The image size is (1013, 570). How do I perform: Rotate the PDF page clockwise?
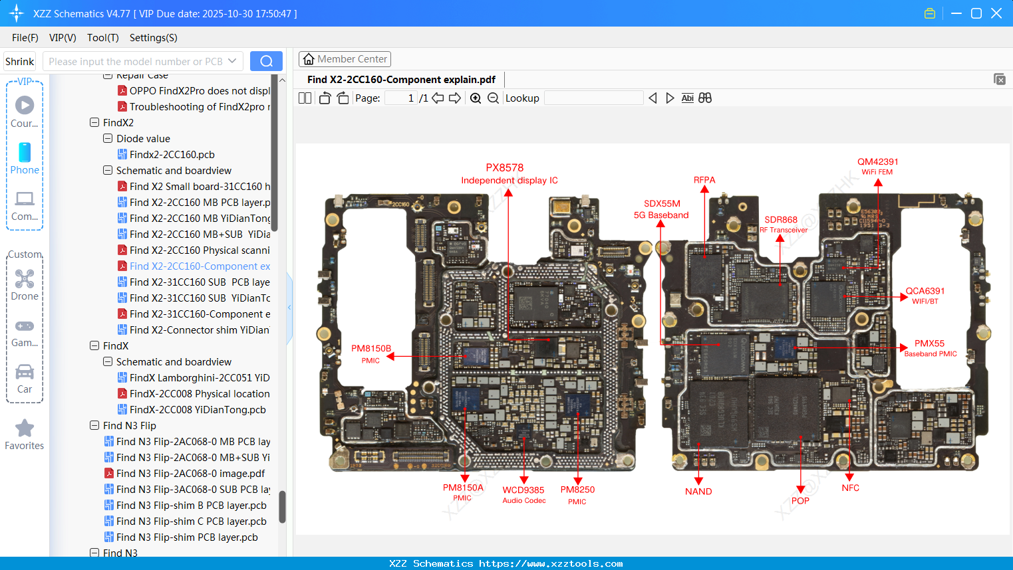point(342,97)
